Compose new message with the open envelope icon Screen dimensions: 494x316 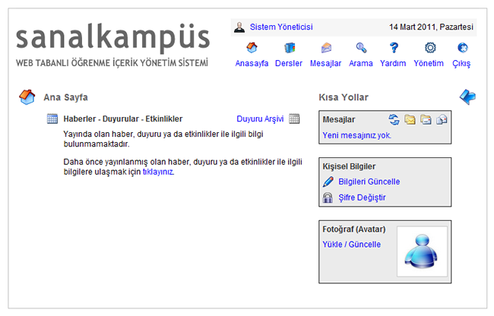coord(442,119)
